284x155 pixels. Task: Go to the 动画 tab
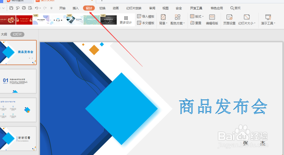coord(116,8)
